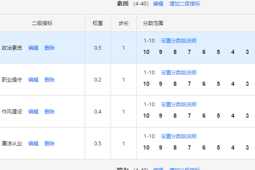Screen dimensions: 255x170
Task: Select score 5 in 作风建设 row
Action: tap(218, 116)
